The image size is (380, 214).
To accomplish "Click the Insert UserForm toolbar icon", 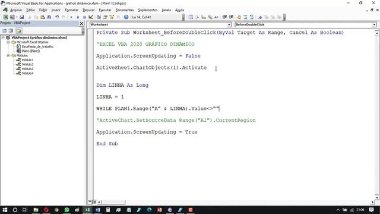I will 12,17.
